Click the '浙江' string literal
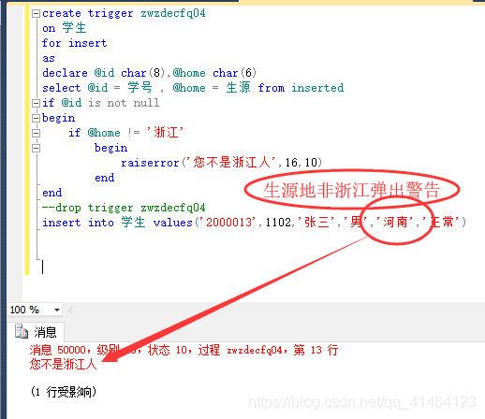 (x=166, y=133)
